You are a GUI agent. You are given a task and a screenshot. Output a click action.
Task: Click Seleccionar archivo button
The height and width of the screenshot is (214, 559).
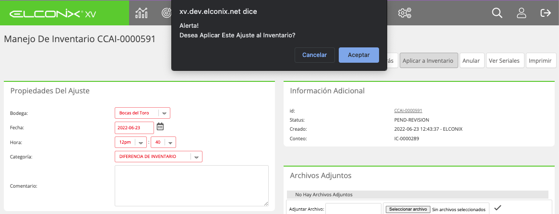pos(408,209)
